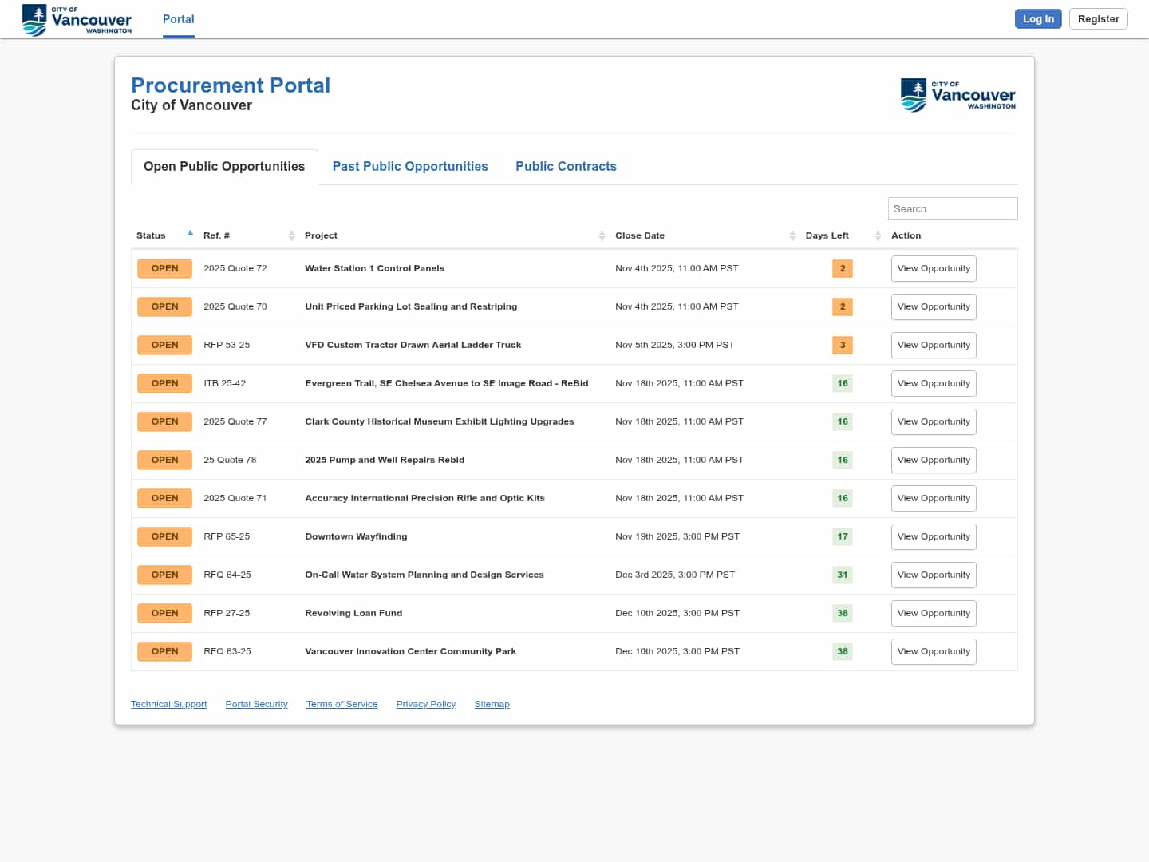This screenshot has height=862, width=1149.
Task: Open the Technical Support link
Action: (x=168, y=704)
